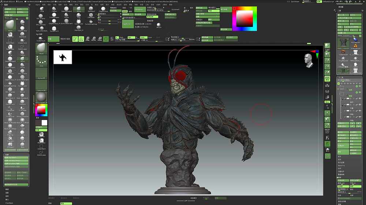Click the SelectLasso icon below the swatches
Image resolution: width=366 pixels, height=205 pixels.
[41, 153]
